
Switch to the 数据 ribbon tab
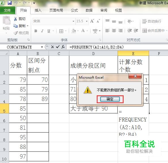click(x=89, y=10)
